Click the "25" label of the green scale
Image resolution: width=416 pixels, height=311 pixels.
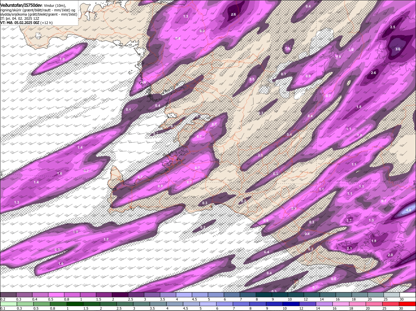384,308
